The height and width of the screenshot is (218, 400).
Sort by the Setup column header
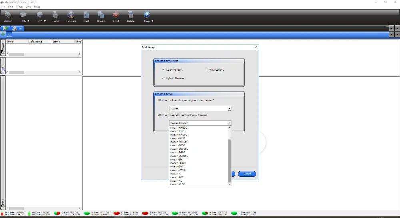click(17, 42)
